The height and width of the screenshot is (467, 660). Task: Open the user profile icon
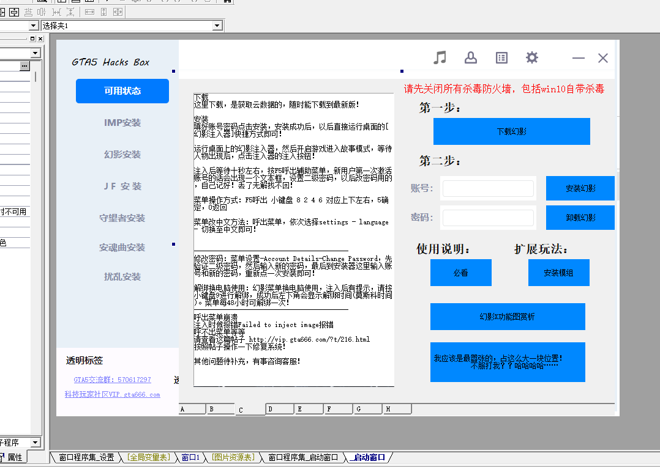pos(471,57)
